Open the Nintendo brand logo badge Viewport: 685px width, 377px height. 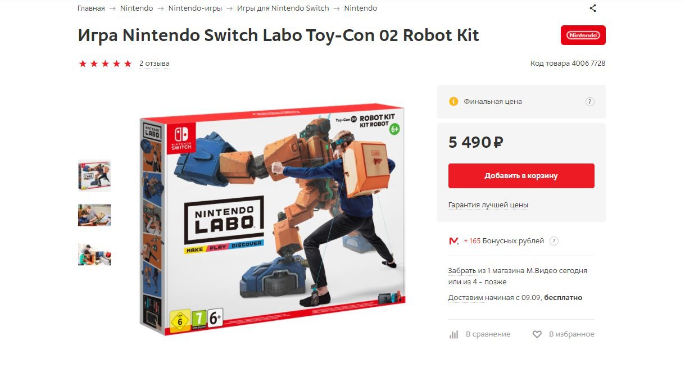tap(583, 35)
